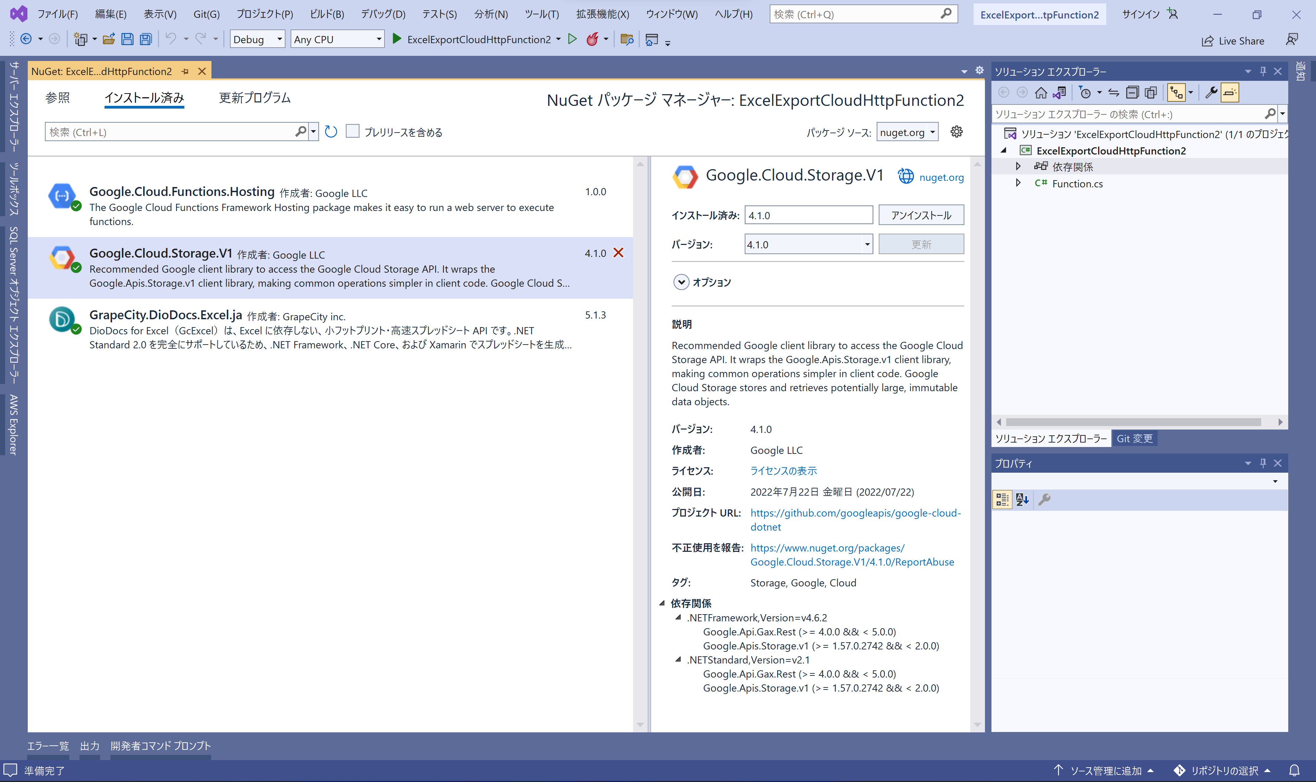Click the red X to uninstall Google.Cloud.Storage.V1
1316x782 pixels.
[619, 253]
